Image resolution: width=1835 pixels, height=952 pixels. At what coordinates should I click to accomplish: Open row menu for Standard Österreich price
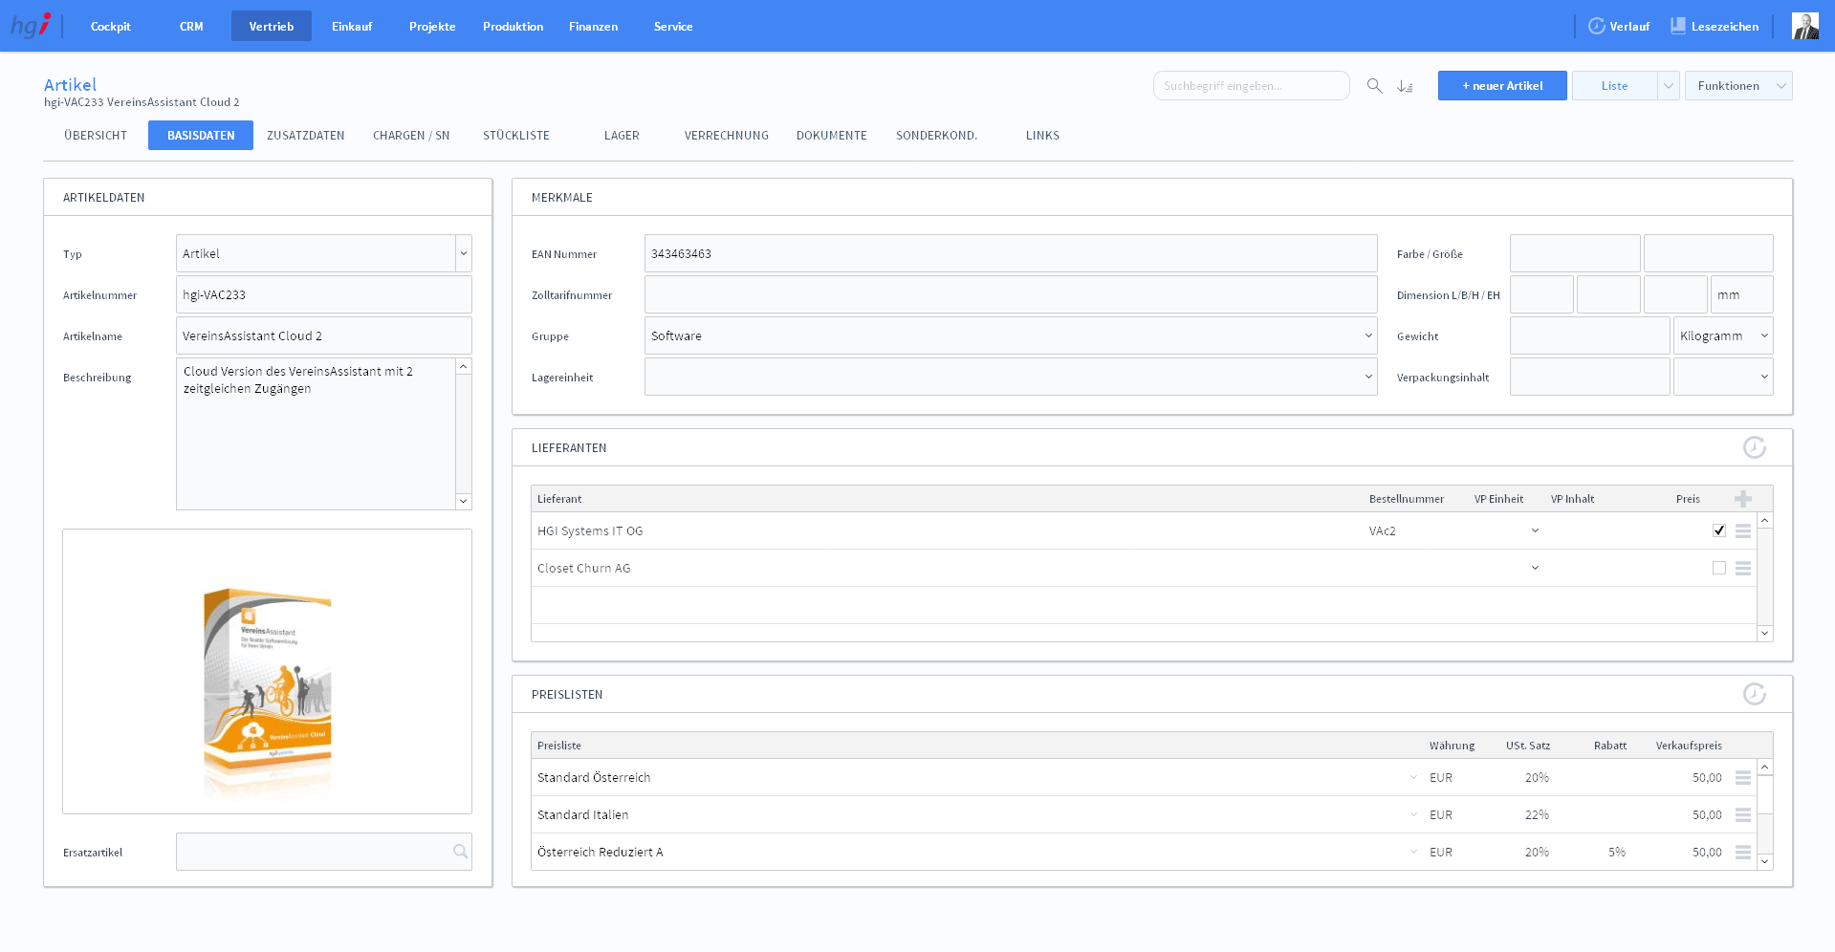[x=1743, y=778]
